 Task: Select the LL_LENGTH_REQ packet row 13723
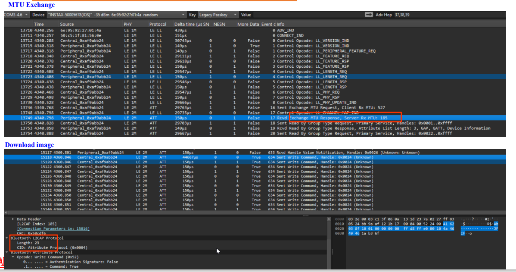(x=255, y=76)
